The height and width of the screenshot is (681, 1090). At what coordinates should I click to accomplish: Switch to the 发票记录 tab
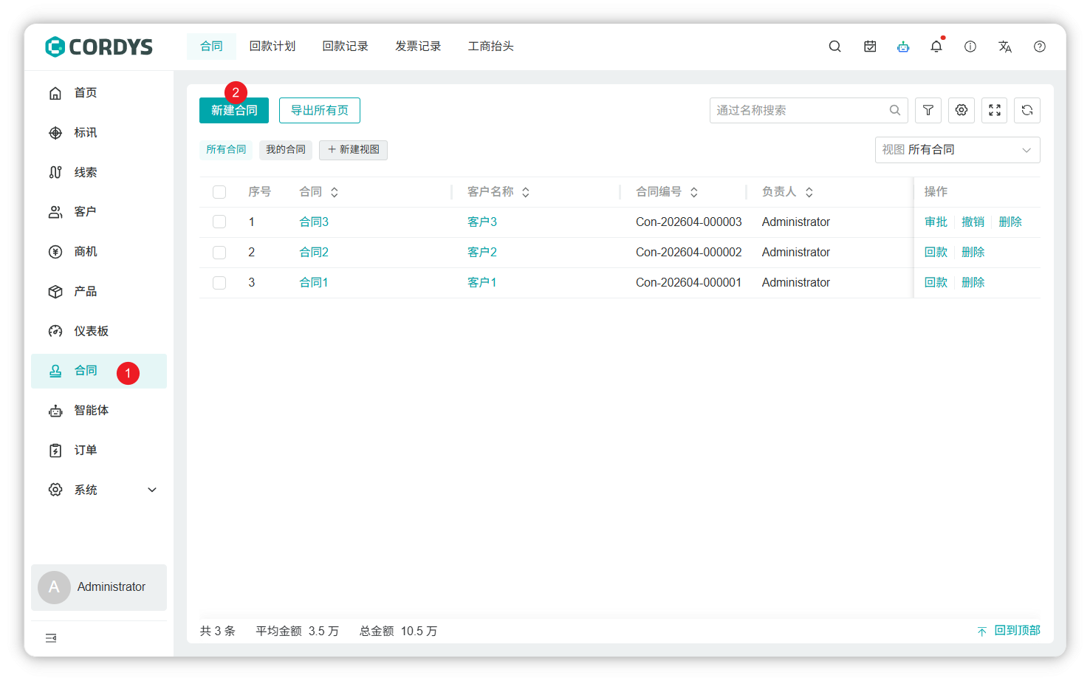418,47
